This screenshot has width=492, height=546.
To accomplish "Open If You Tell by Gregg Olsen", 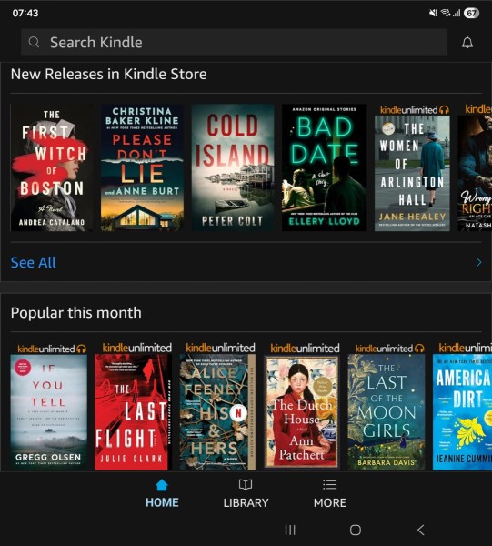I will click(49, 412).
